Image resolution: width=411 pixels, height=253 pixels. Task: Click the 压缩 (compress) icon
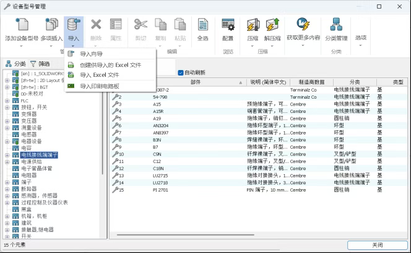(x=253, y=26)
